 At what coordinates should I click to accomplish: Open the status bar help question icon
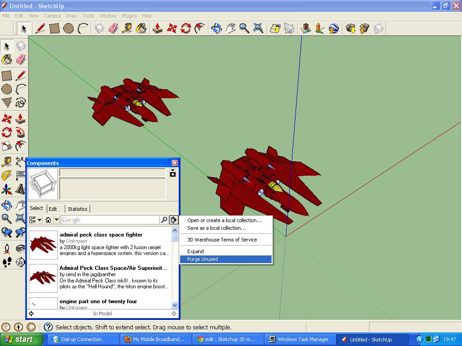pyautogui.click(x=48, y=327)
